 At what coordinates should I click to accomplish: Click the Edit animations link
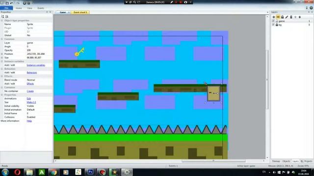tap(29, 99)
